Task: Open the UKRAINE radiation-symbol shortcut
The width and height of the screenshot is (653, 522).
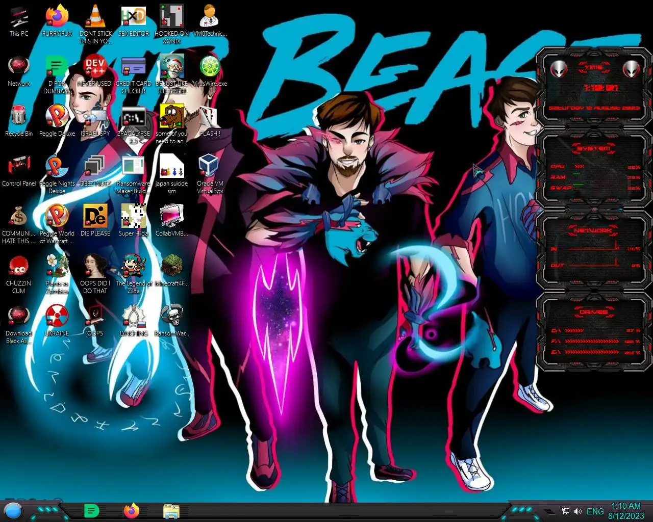Action: coord(57,320)
